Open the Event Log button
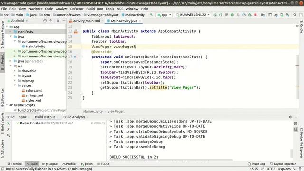 coord(256,164)
